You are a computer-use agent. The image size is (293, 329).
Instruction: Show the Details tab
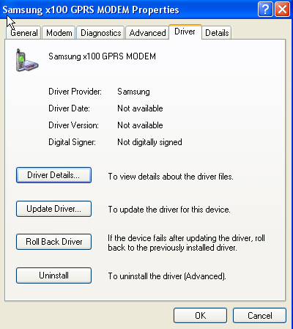click(x=217, y=33)
